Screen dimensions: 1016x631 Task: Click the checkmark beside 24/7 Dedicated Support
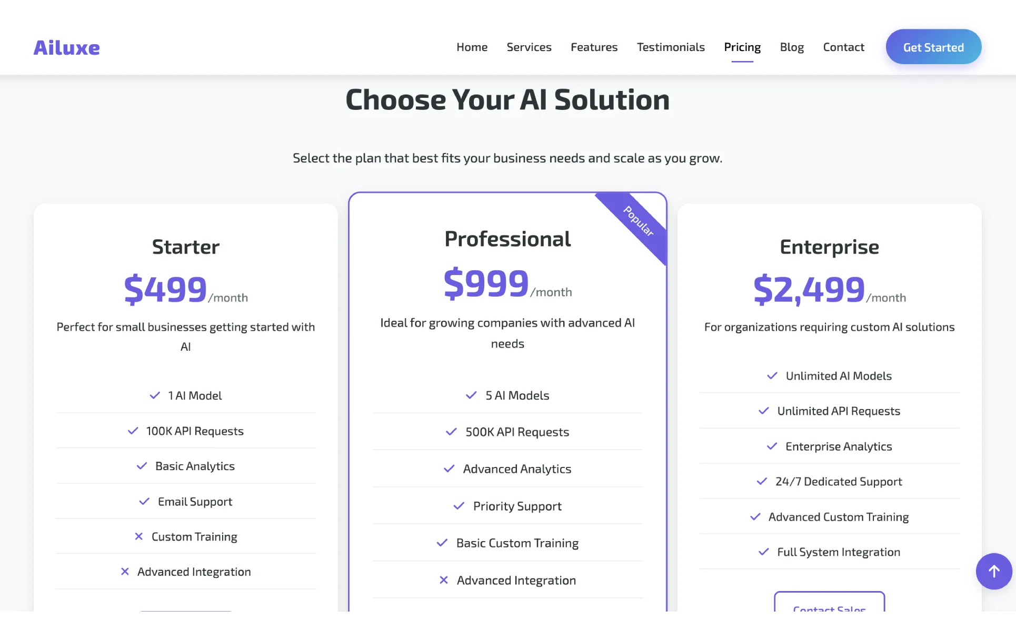tap(762, 482)
